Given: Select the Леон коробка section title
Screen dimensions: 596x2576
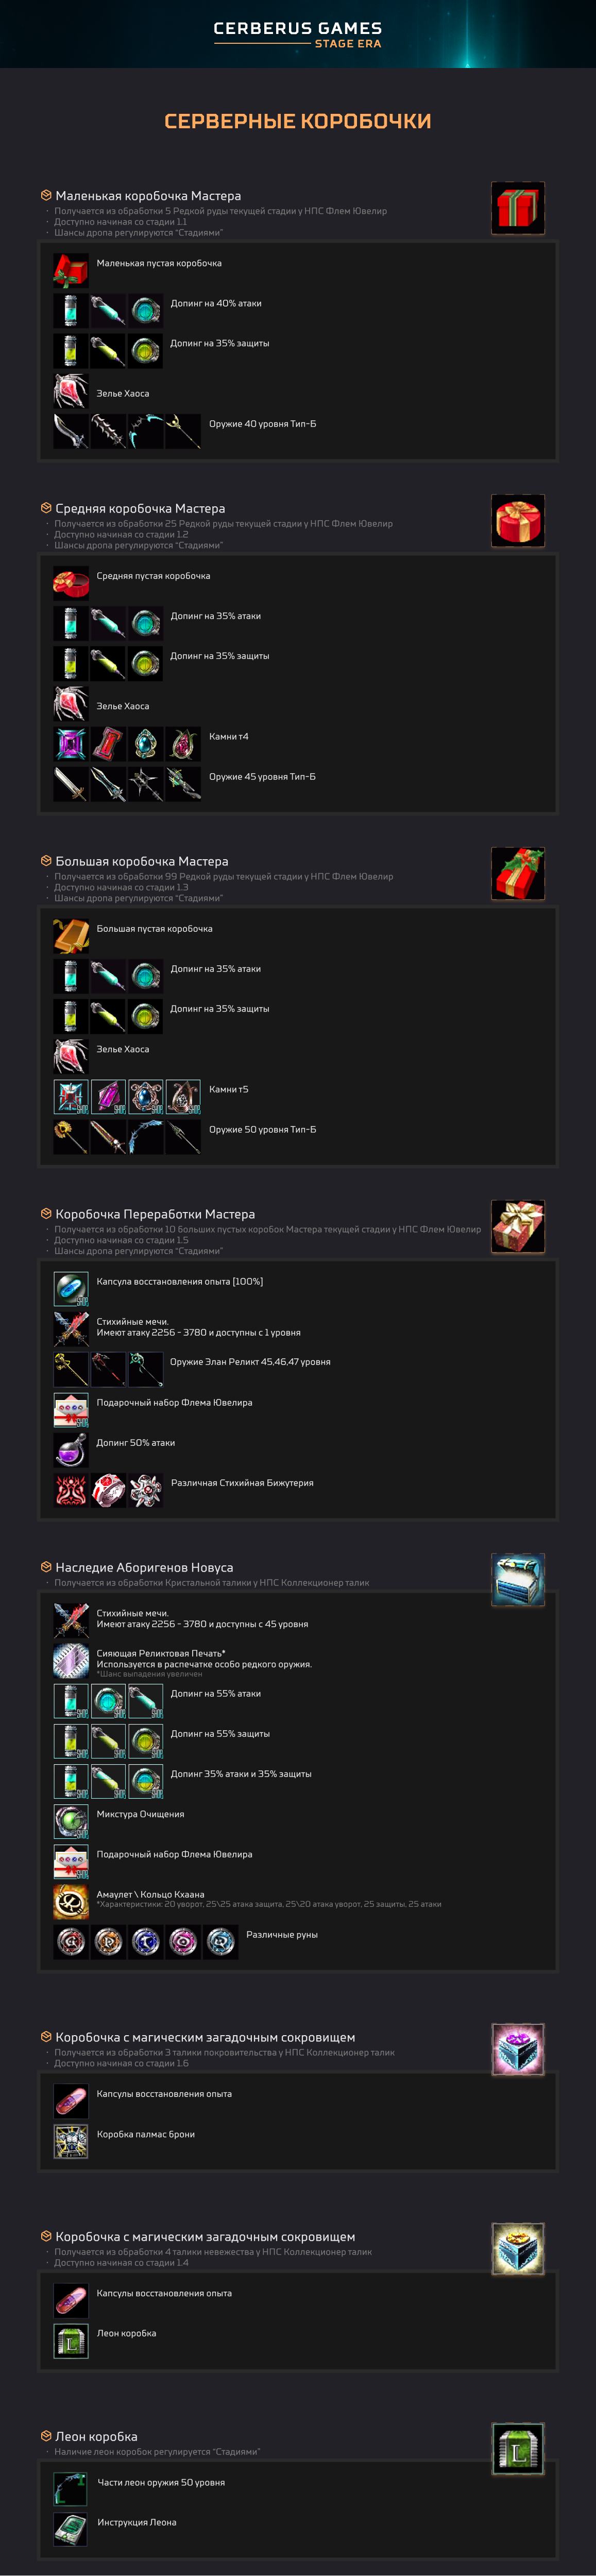Looking at the screenshot, I should coord(97,2436).
